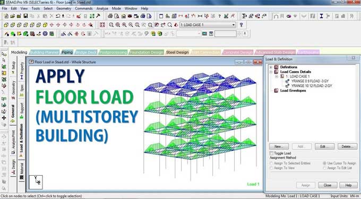Open the vertical Property tab
Screen dimensions: 361x199
coord(22,71)
